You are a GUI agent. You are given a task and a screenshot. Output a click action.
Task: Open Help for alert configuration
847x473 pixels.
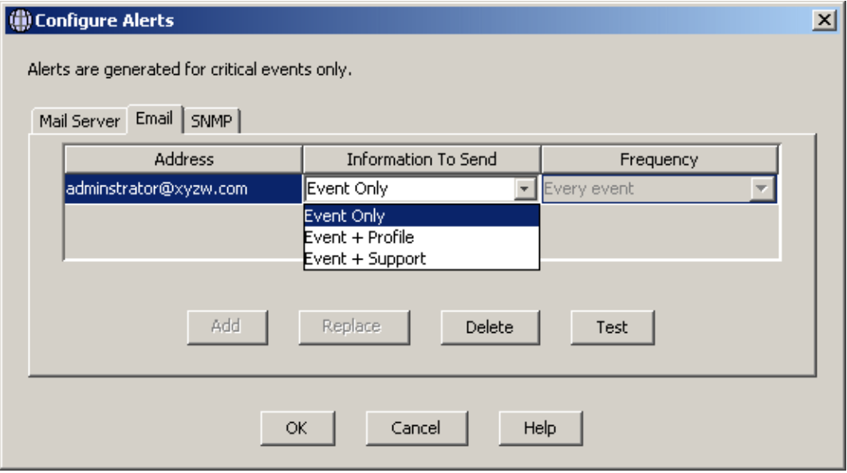[540, 428]
